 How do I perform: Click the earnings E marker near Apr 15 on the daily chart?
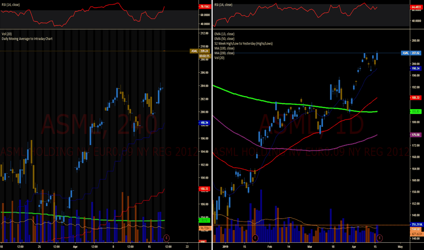click(379, 238)
